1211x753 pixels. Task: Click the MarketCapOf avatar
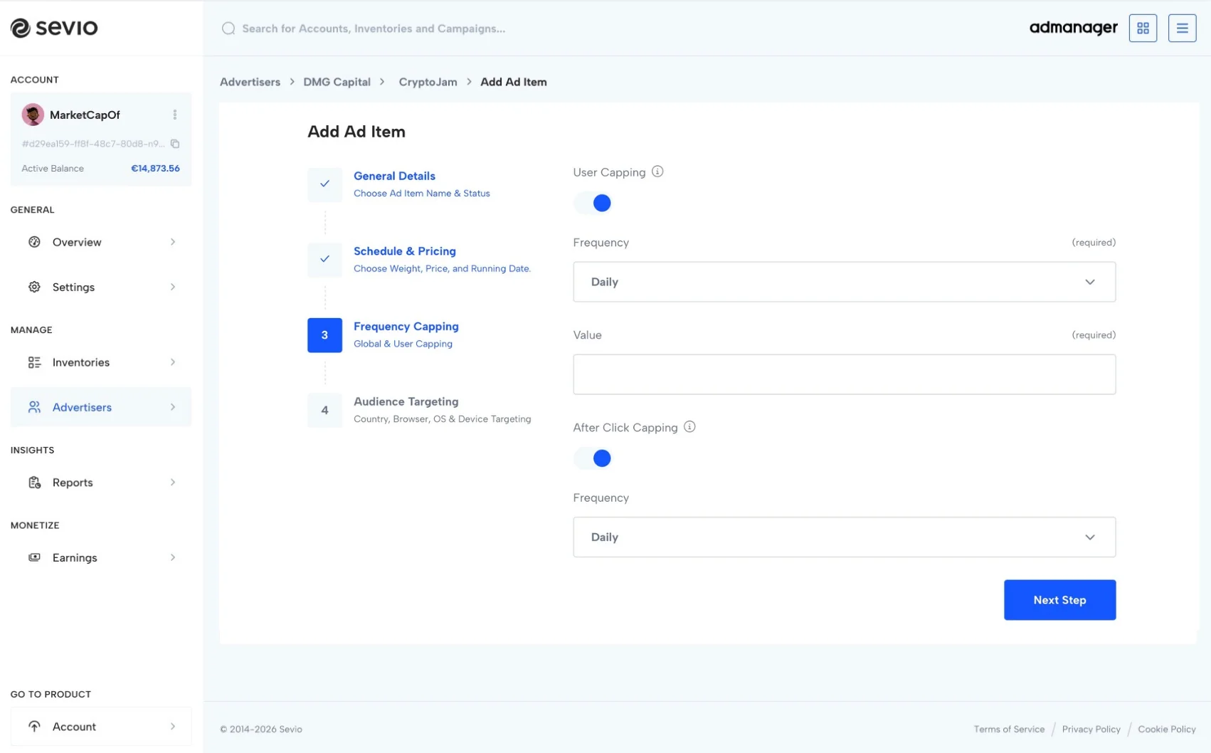tap(33, 115)
